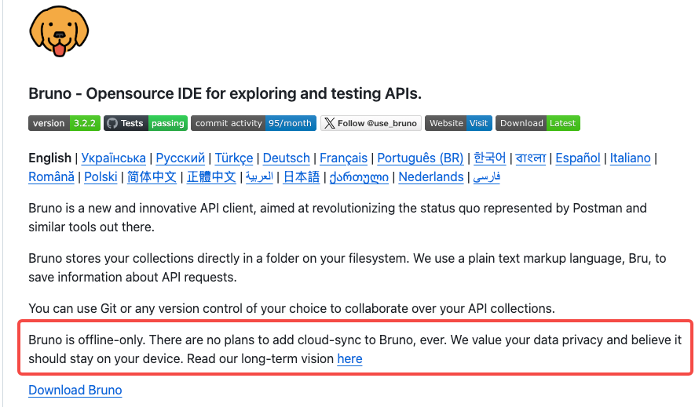The image size is (695, 407).
Task: Switch to the Українська translation
Action: pyautogui.click(x=113, y=158)
